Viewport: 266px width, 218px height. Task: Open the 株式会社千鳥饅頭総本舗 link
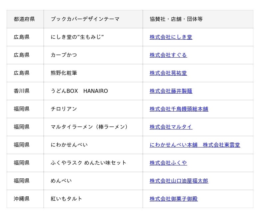pyautogui.click(x=179, y=109)
